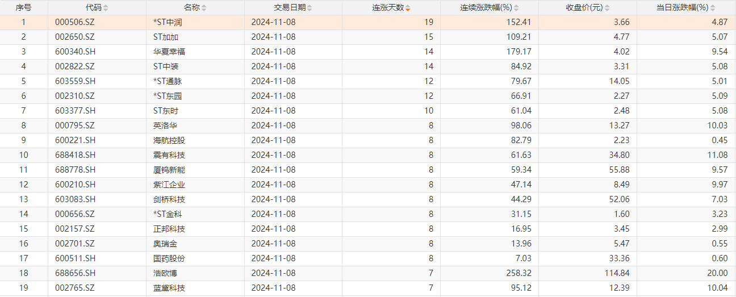Select stock name 英洛华
Screen dimensions: 736x297
(x=165, y=126)
